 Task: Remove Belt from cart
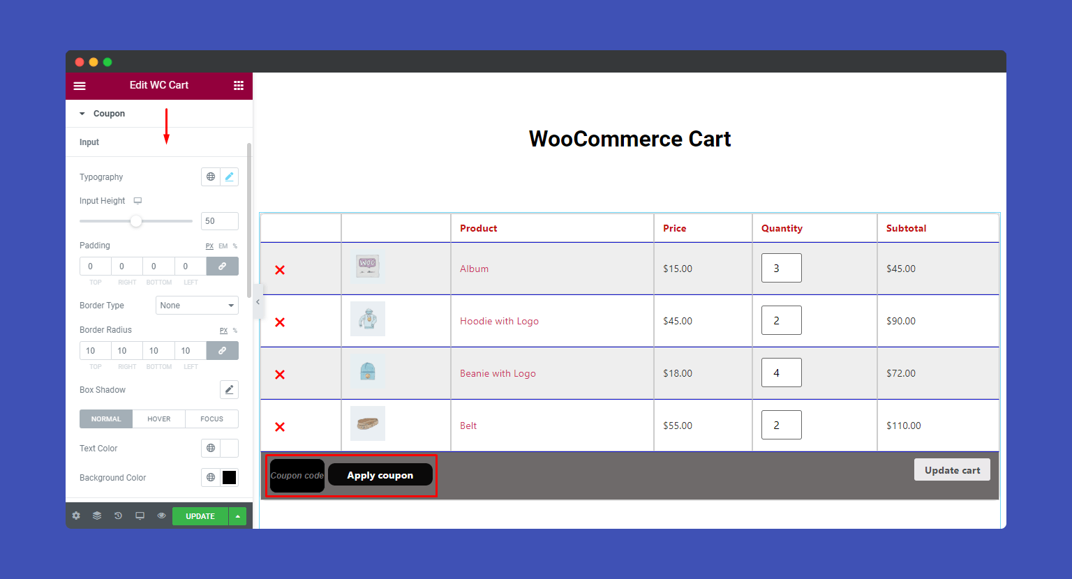coord(280,427)
